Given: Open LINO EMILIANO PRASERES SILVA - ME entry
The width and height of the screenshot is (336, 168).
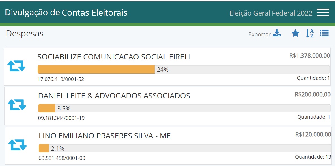Looking at the screenshot, I should pos(105,136).
